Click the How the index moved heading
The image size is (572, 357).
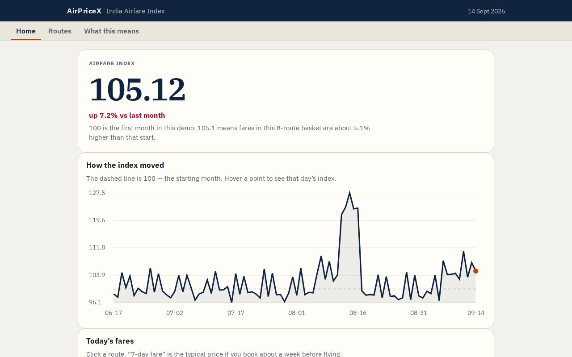pyautogui.click(x=125, y=165)
